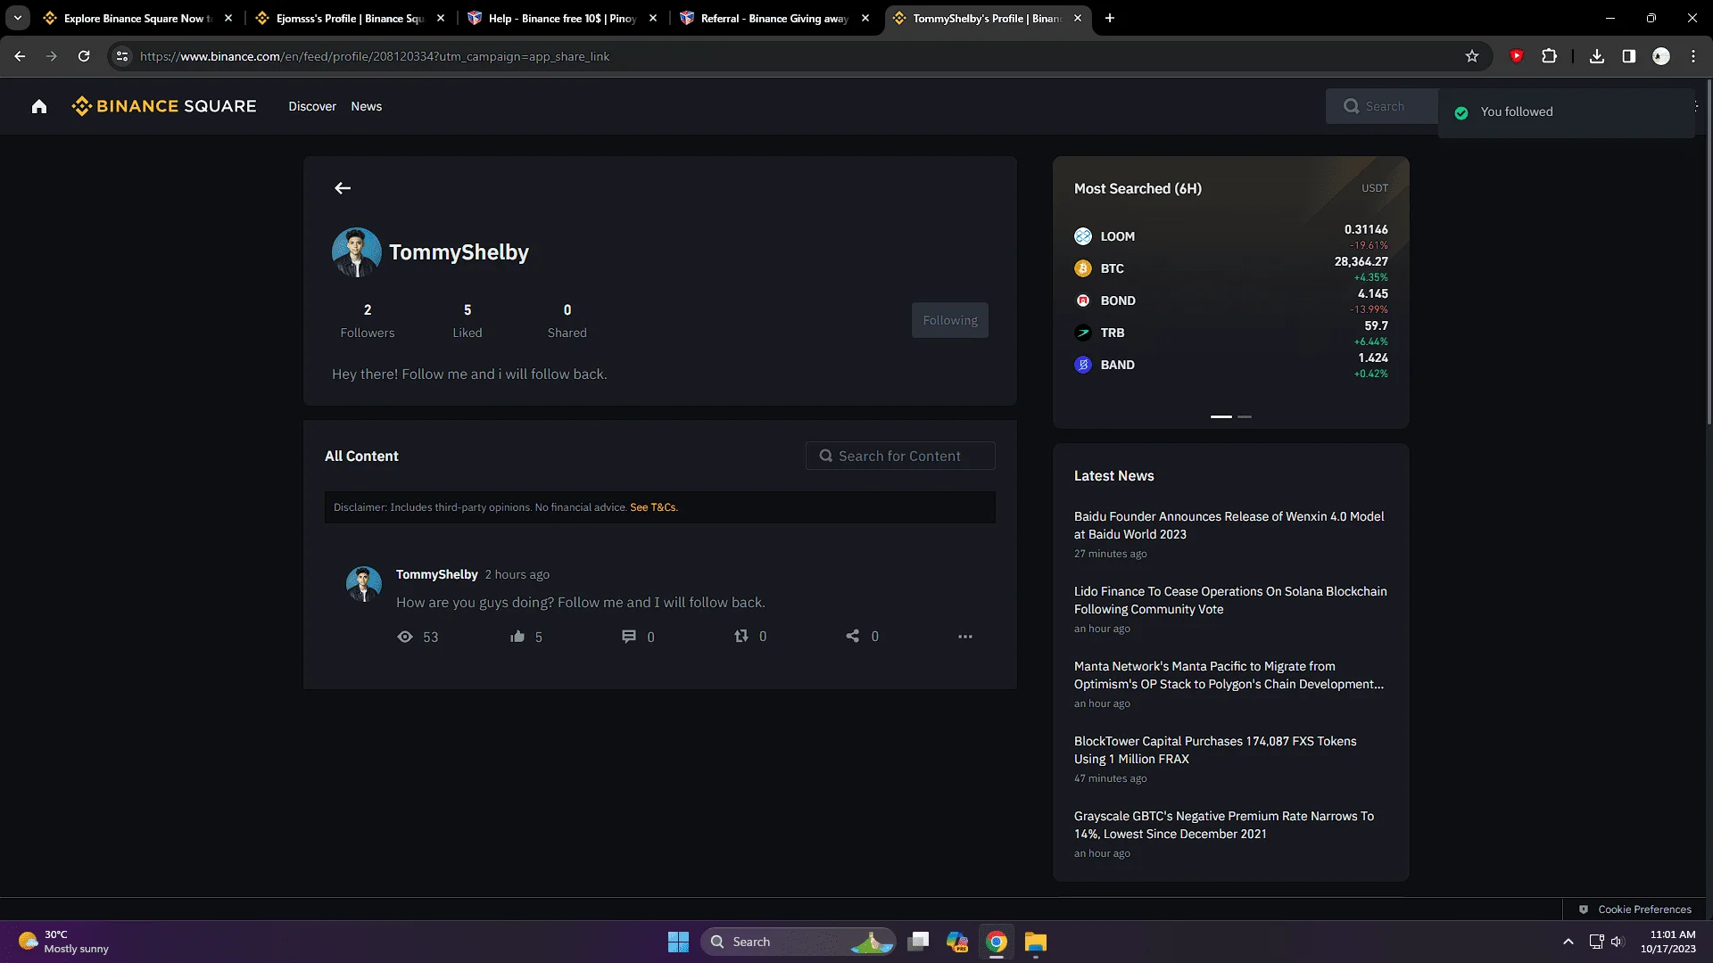This screenshot has width=1713, height=963.
Task: Open the News menu item
Action: tap(367, 106)
